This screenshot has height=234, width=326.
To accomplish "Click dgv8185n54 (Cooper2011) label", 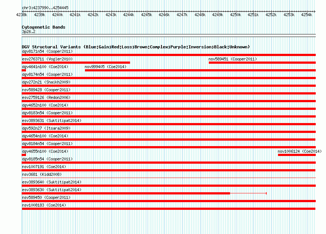I will point(47,159).
